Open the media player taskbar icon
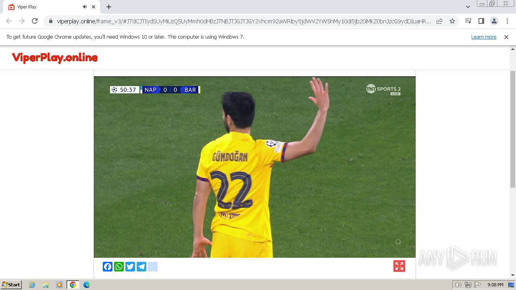The width and height of the screenshot is (516, 290). coord(59,285)
